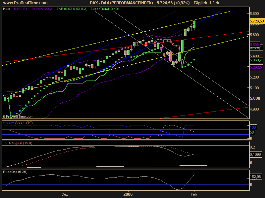Click the Dez time axis label
The height and width of the screenshot is (198, 265).
pos(65,194)
